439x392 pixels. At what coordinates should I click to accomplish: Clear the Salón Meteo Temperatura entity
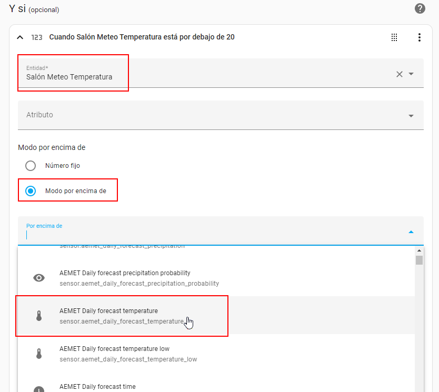click(400, 74)
